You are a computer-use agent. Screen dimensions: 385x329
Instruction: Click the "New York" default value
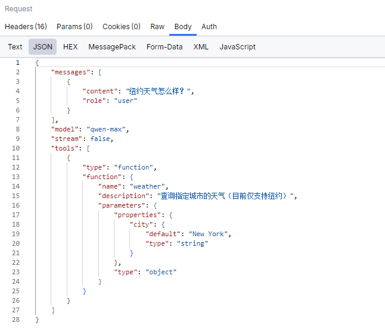pyautogui.click(x=208, y=234)
